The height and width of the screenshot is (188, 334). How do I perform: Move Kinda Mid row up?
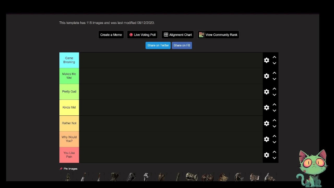(274, 105)
